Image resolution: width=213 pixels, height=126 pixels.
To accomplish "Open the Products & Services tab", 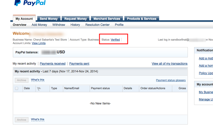I will tap(141, 19).
